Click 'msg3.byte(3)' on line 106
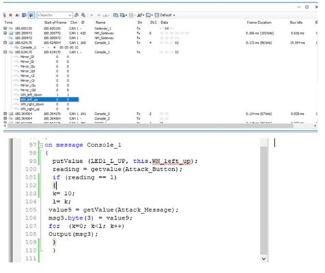 click(x=71, y=218)
